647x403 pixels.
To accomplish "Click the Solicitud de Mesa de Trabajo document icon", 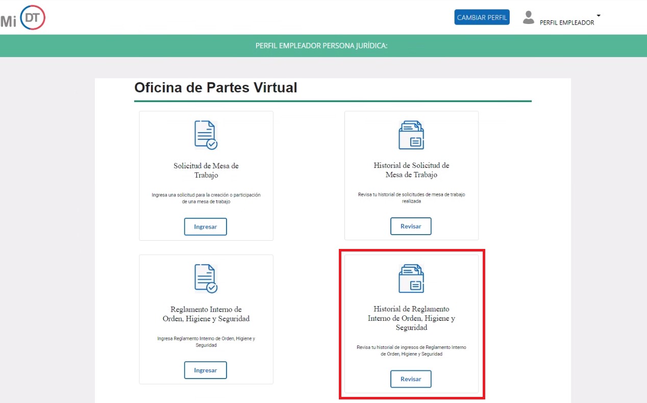I will [x=206, y=135].
